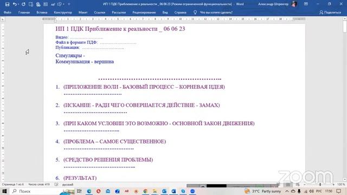Open Chrome from the taskbar
This screenshot has width=347, height=195.
145,191
